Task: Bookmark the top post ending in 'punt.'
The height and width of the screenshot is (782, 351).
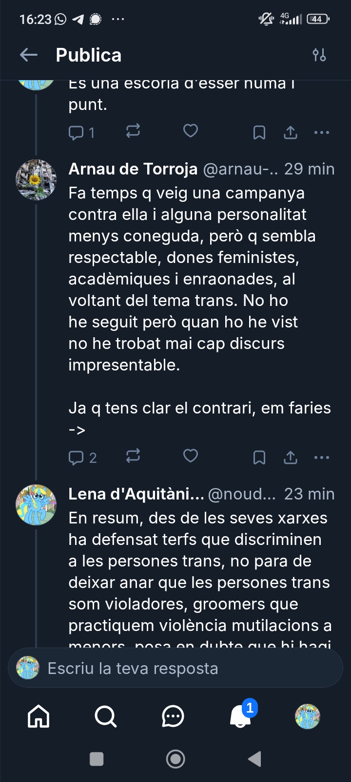Action: click(x=259, y=132)
